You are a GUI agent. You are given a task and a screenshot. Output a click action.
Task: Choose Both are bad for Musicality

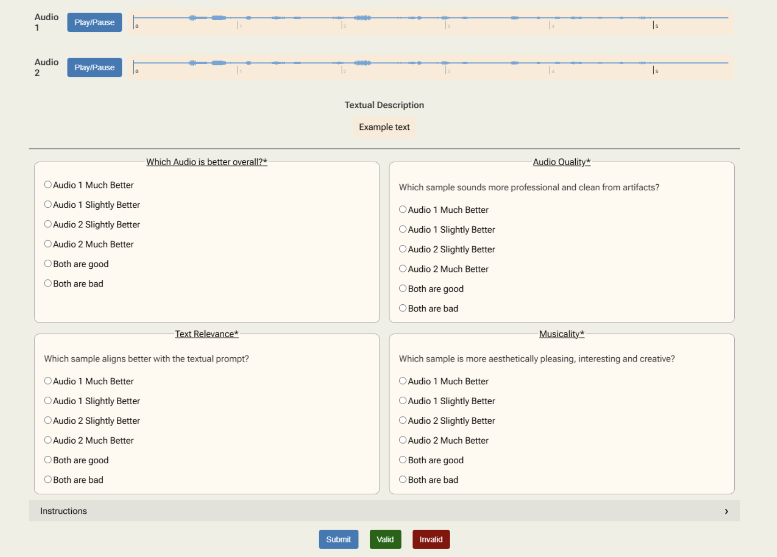[x=403, y=479]
